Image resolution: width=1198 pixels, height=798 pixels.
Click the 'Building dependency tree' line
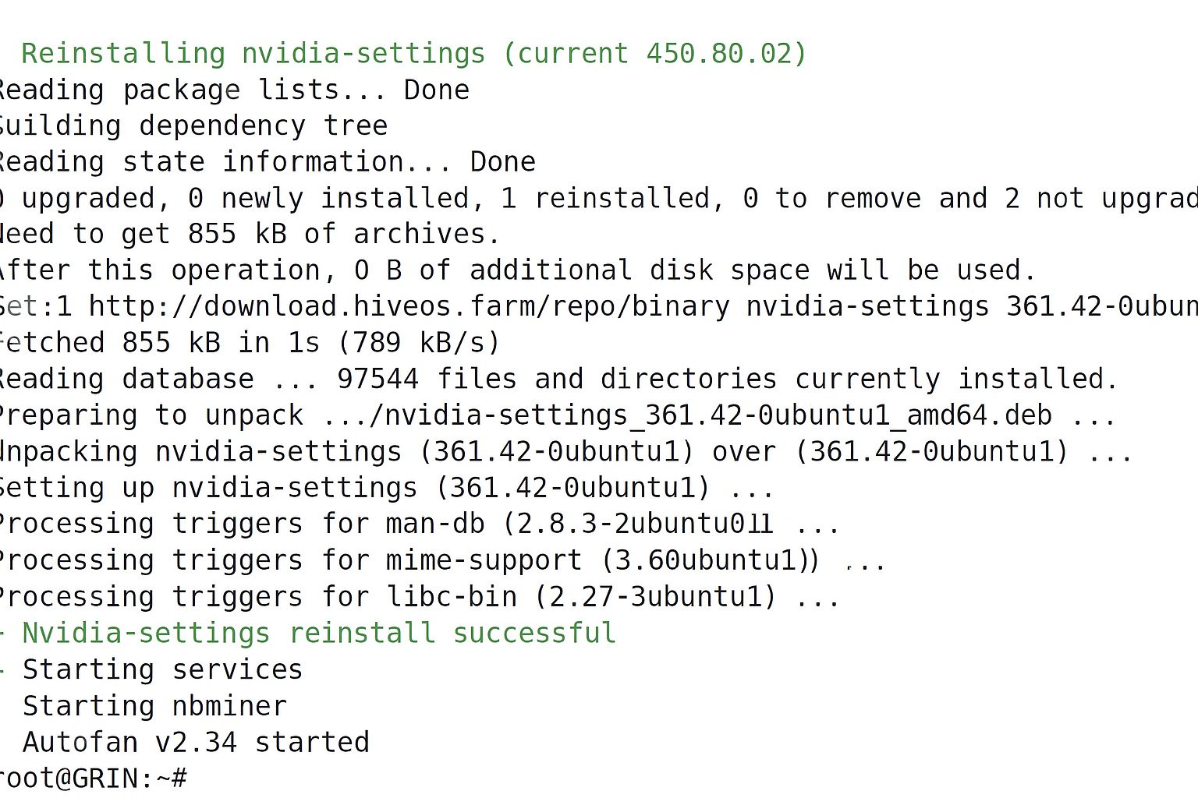point(193,125)
